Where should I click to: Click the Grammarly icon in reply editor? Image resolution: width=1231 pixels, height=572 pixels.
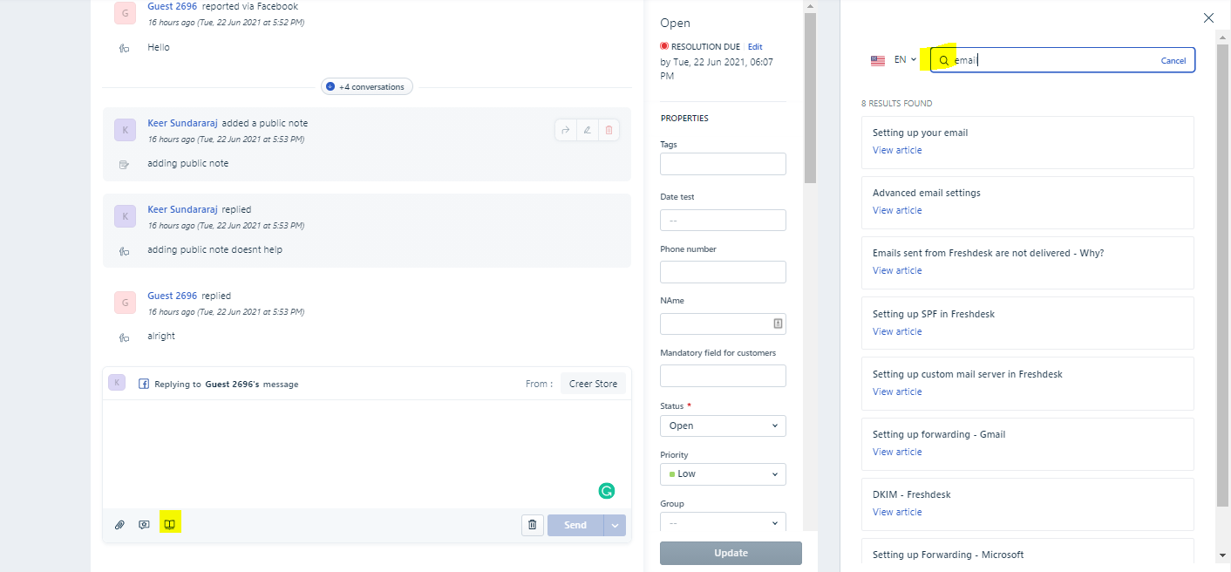[606, 491]
